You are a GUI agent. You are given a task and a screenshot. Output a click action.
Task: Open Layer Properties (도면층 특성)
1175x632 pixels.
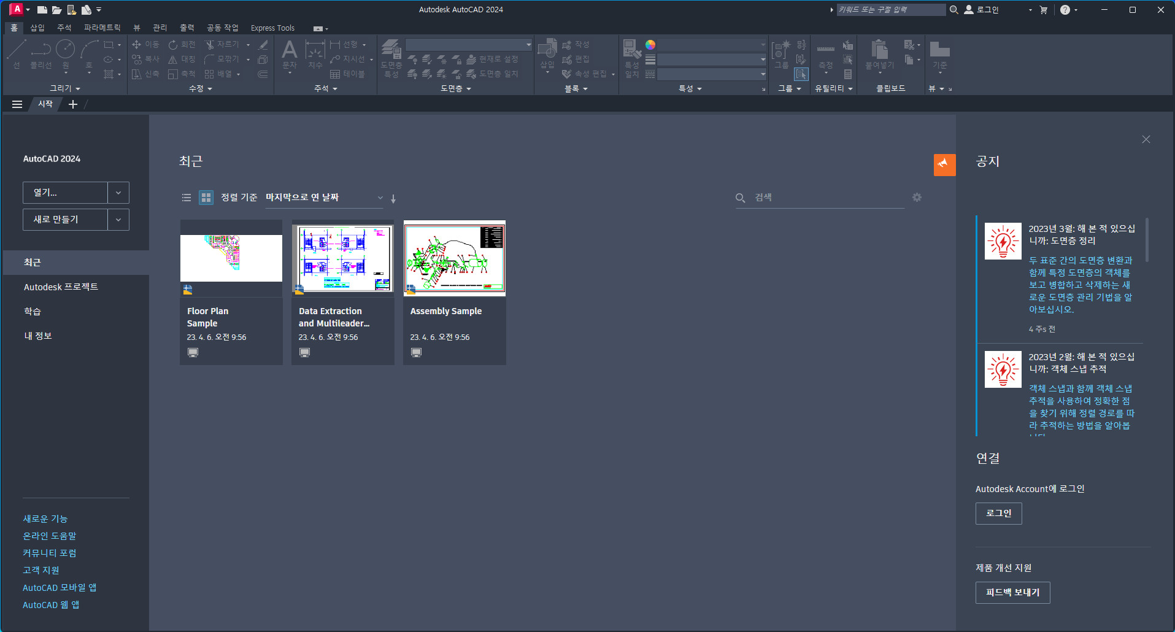391,58
